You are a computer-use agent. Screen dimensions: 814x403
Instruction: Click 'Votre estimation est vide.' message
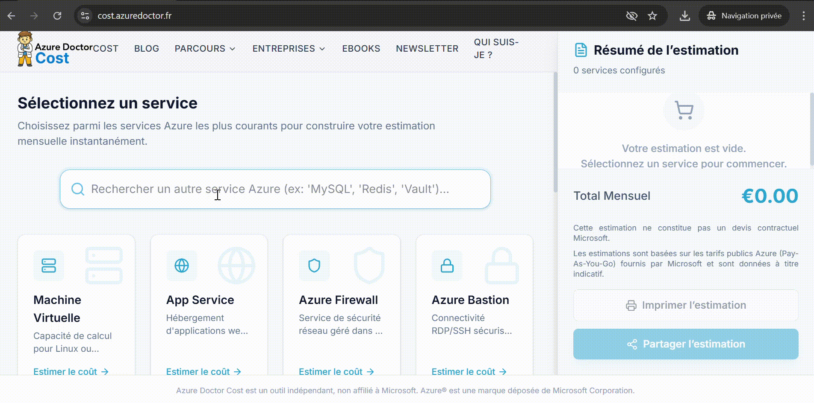click(x=684, y=149)
